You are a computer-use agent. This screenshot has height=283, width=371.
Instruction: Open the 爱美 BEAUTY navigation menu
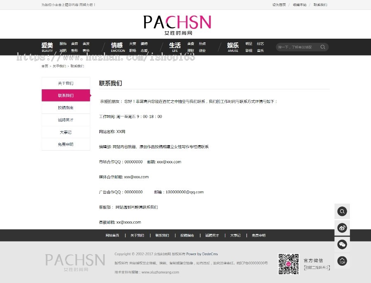point(47,47)
